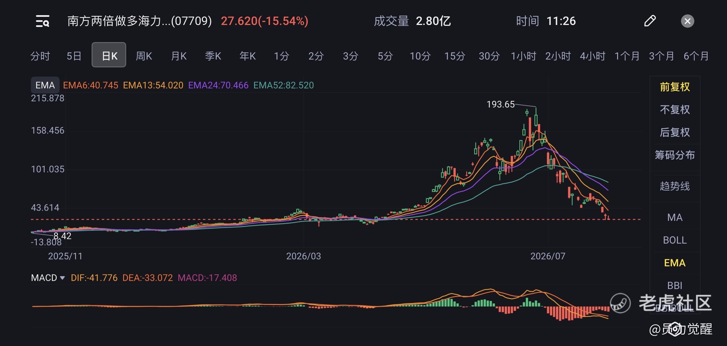Select 前复权 price adjustment
This screenshot has width=727, height=346.
pyautogui.click(x=675, y=87)
